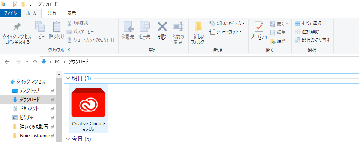This screenshot has height=142, width=359.
Task: Open the ファイル tab
Action: [x=10, y=13]
